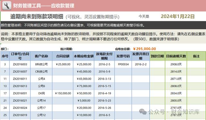
Task: Select order number ZX2016019
Action: click(x=20, y=115)
